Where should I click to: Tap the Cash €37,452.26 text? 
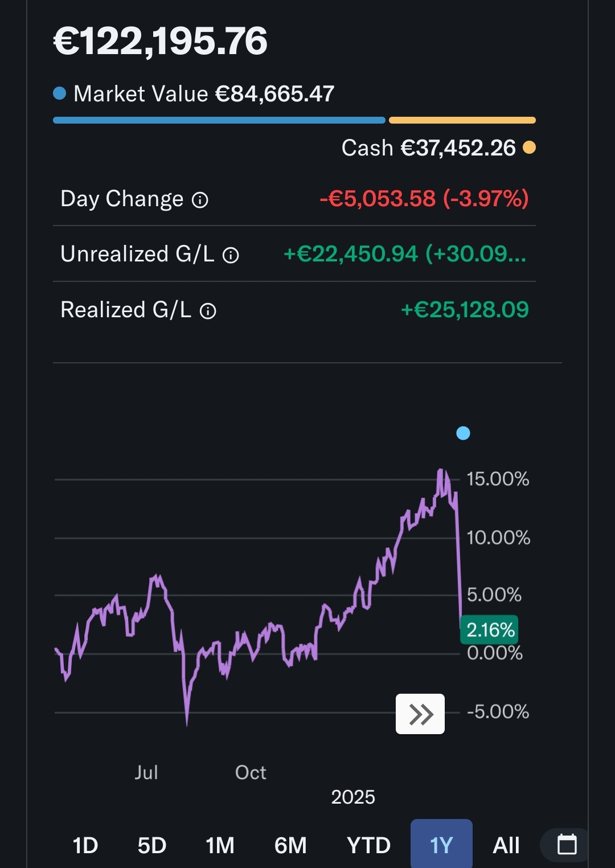(428, 148)
